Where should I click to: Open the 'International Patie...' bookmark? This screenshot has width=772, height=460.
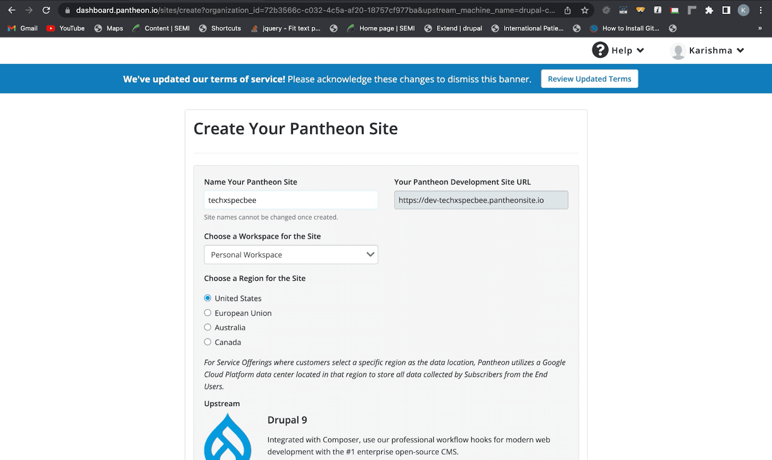[527, 28]
